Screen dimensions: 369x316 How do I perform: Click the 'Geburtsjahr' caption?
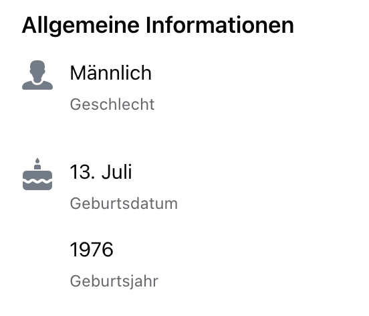point(114,281)
